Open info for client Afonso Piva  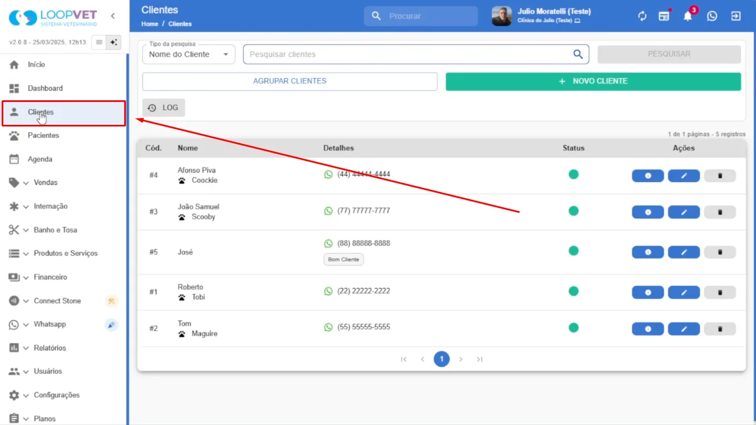[x=648, y=175]
